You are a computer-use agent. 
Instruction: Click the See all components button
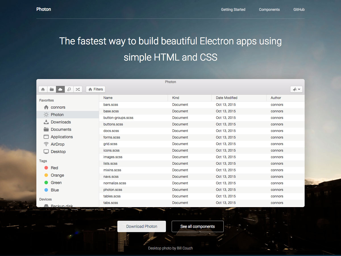click(197, 226)
